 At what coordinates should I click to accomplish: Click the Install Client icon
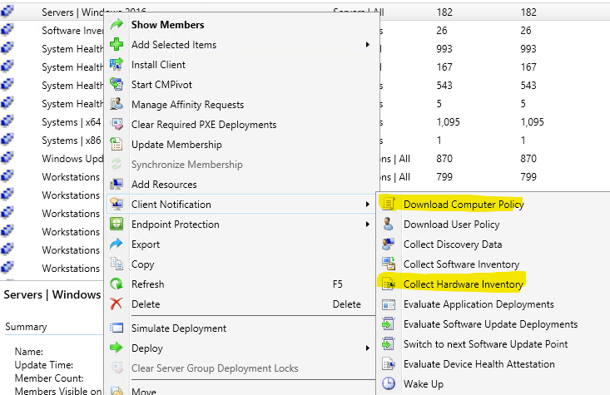pyautogui.click(x=117, y=65)
